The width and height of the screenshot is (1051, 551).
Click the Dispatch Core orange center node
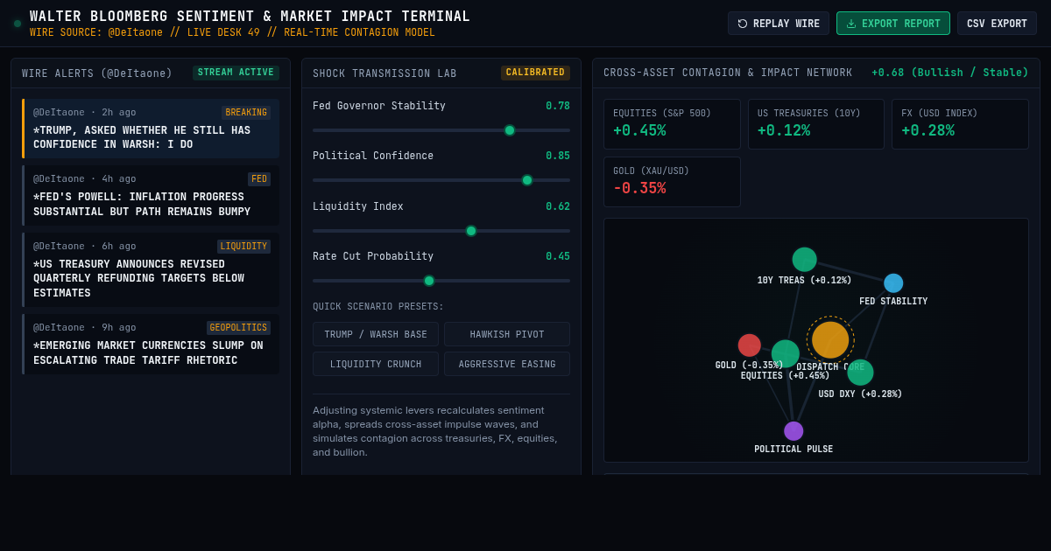tap(830, 340)
